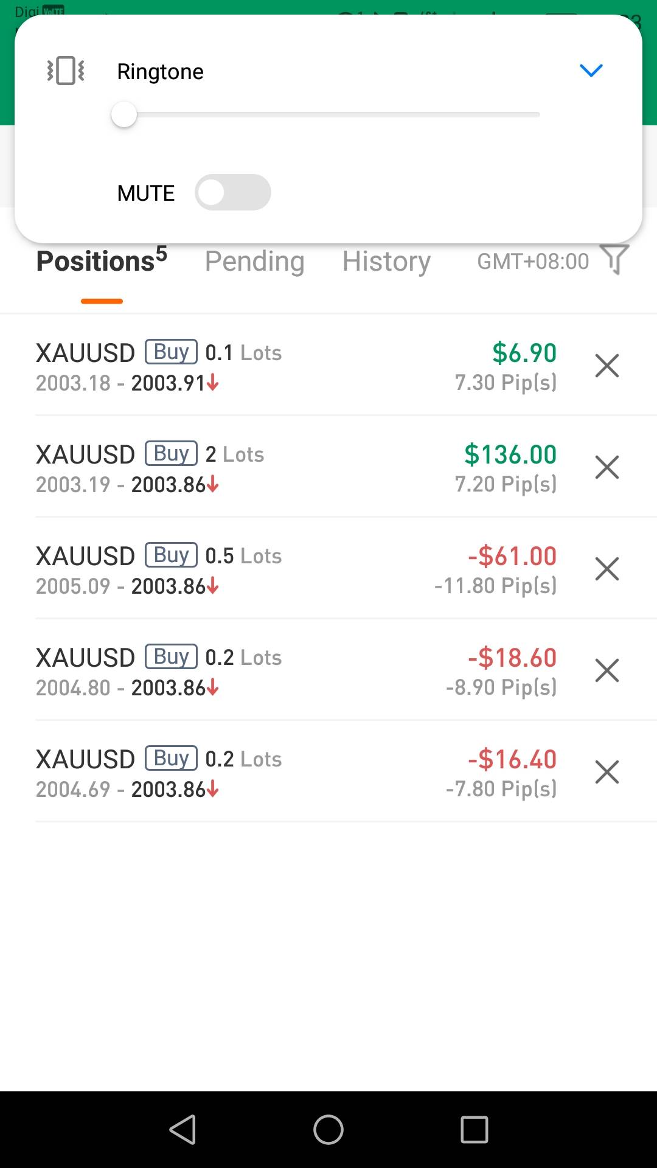The width and height of the screenshot is (657, 1168).
Task: Toggle the MUTE switch
Action: (x=232, y=192)
